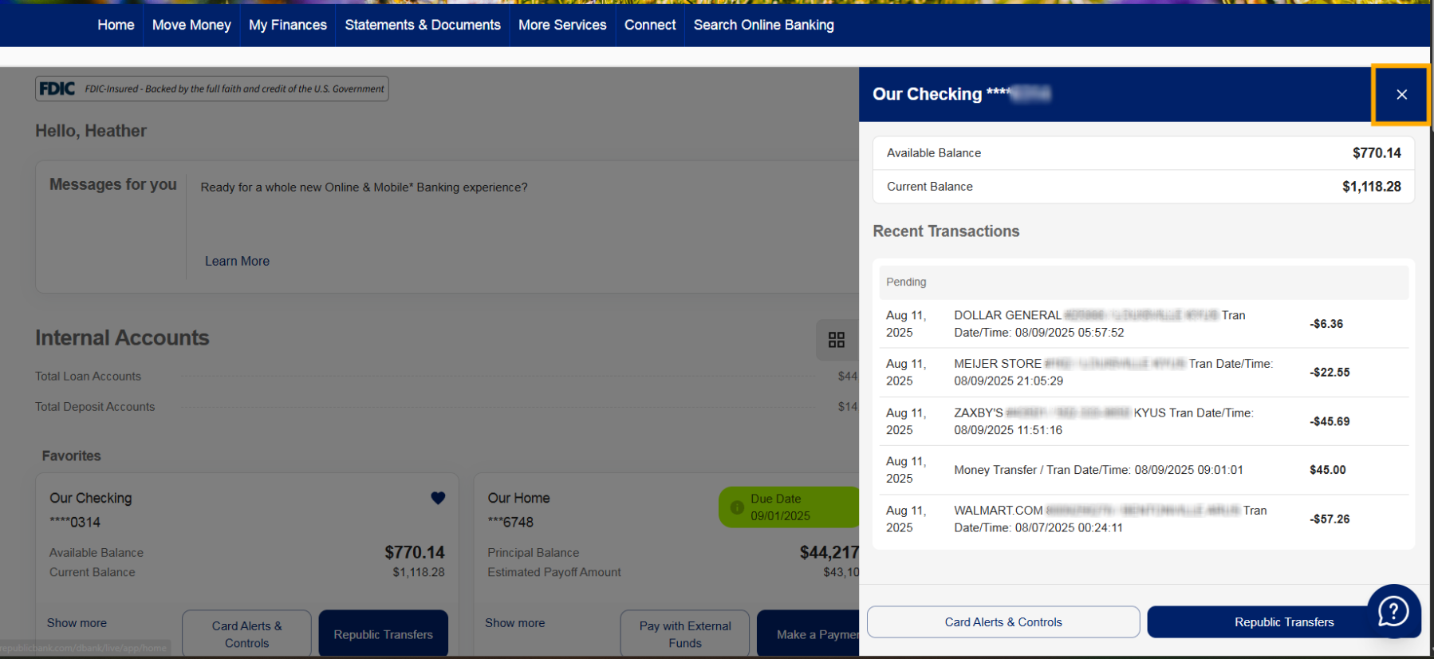Click the Our Checking account name on card
This screenshot has height=659, width=1434.
point(91,498)
